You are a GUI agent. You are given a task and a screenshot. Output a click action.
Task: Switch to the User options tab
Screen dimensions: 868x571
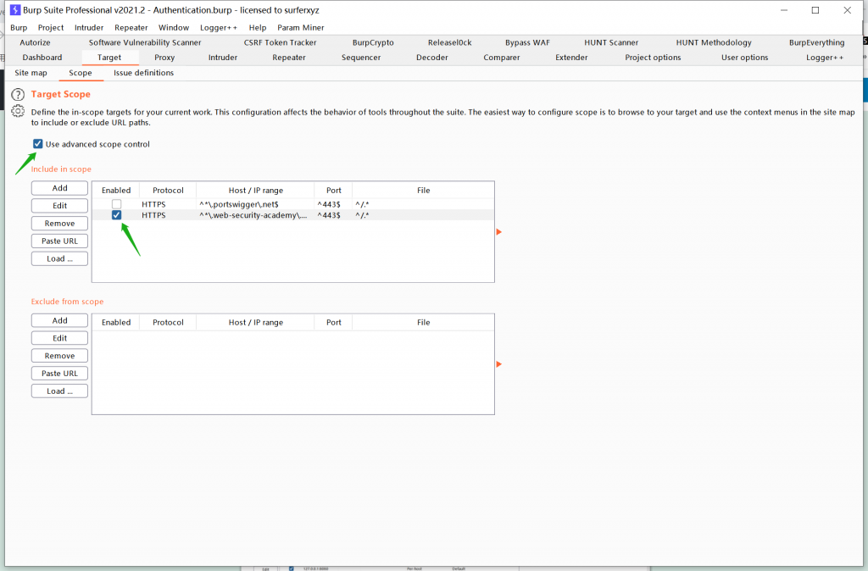[x=744, y=58]
